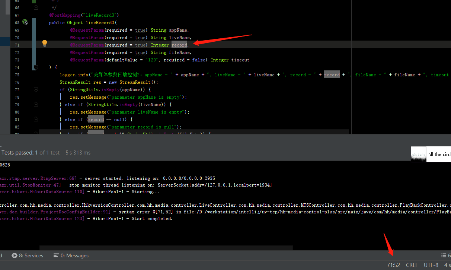Image resolution: width=451 pixels, height=270 pixels.
Task: Open the lightbulb intention actions on line 71
Action: pyautogui.click(x=44, y=43)
